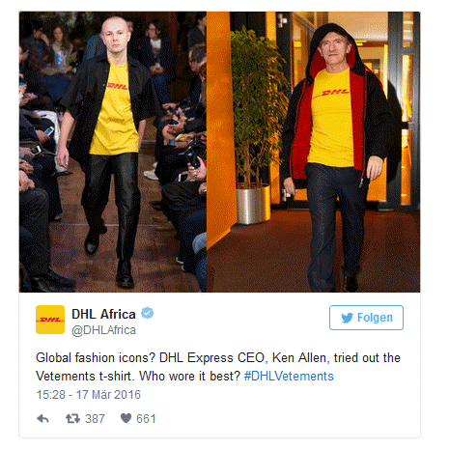449x449 pixels.
Task: View the 387 retweets count
Action: [x=95, y=419]
